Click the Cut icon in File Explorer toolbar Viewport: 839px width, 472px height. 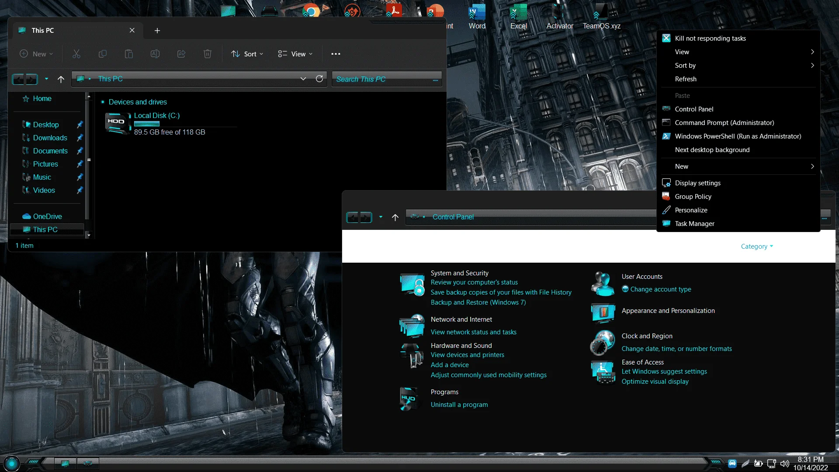pyautogui.click(x=76, y=54)
